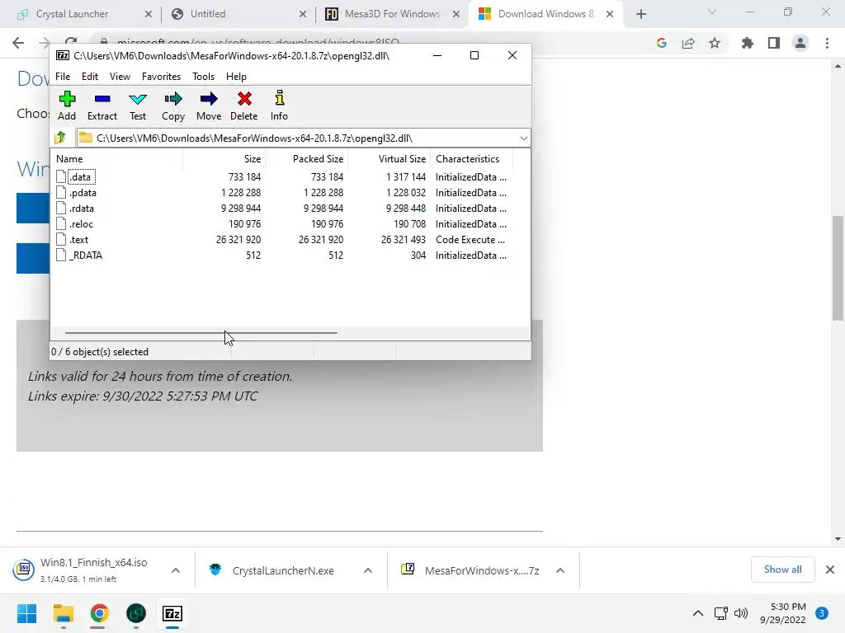Expand options for CrystalLauncherN.exe download
The width and height of the screenshot is (845, 633).
(368, 570)
